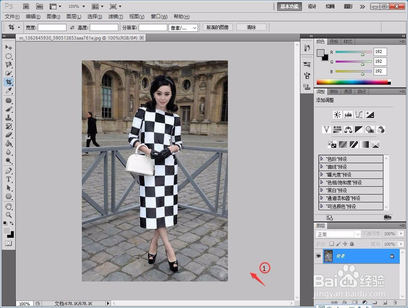Close the document tab

pos(142,38)
